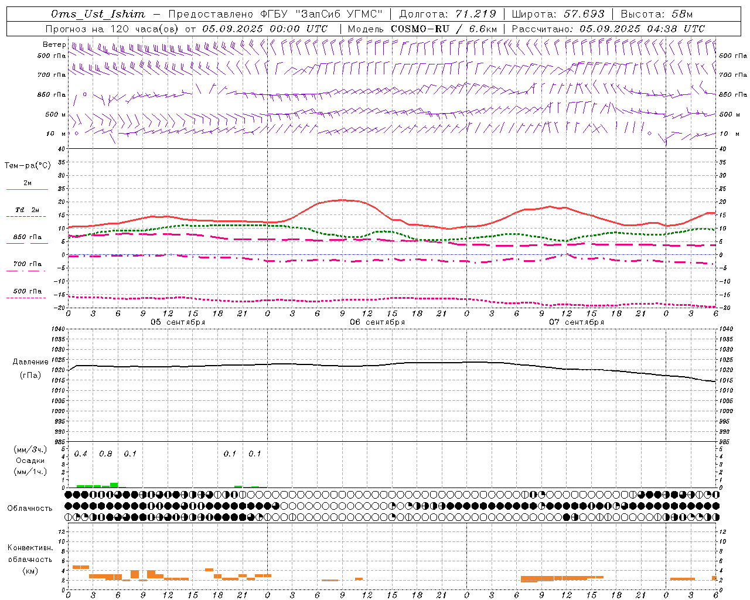Click the Тем-ра(°C) temperature axis label
Screen dimensions: 750x600
tap(28, 166)
